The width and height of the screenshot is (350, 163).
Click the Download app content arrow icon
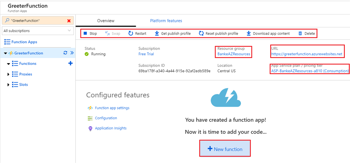point(249,33)
